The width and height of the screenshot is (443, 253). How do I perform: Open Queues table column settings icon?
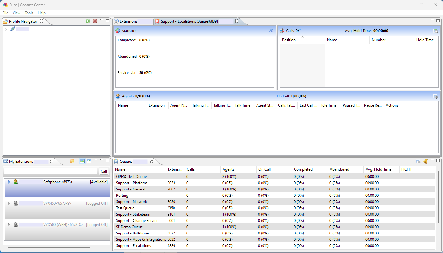click(x=418, y=161)
